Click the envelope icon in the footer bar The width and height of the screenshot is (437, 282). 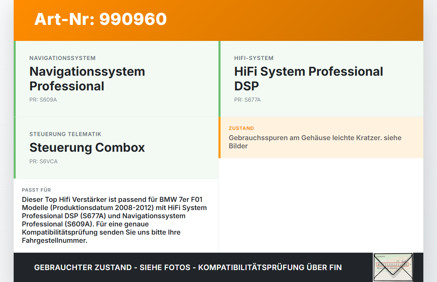pos(393,267)
